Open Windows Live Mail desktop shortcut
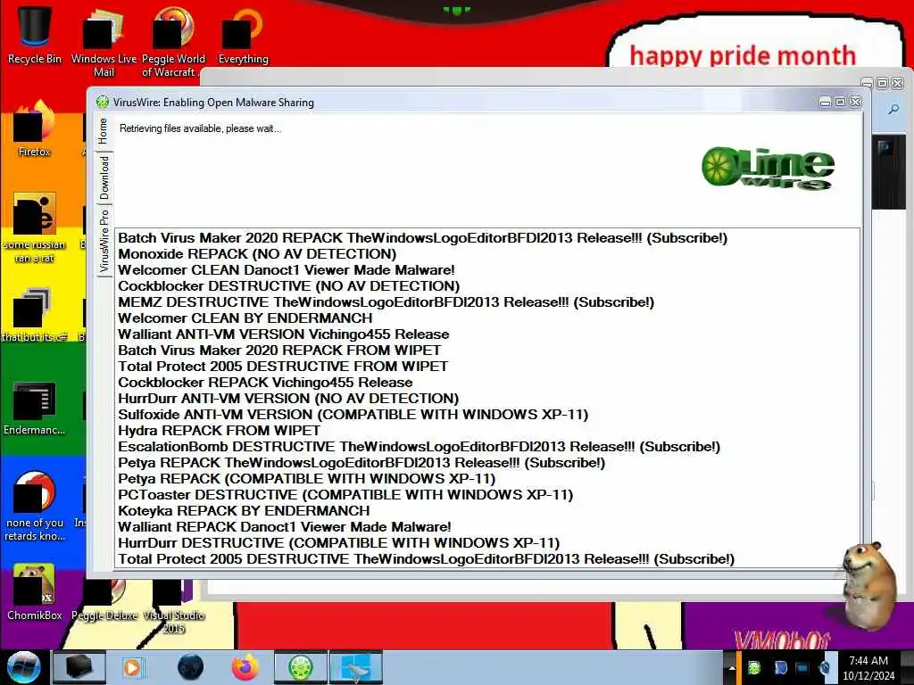Image resolution: width=914 pixels, height=685 pixels. [104, 41]
